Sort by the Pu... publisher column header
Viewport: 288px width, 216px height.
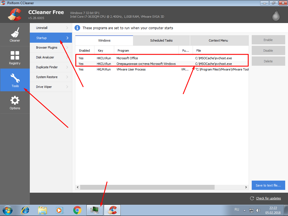pyautogui.click(x=186, y=51)
